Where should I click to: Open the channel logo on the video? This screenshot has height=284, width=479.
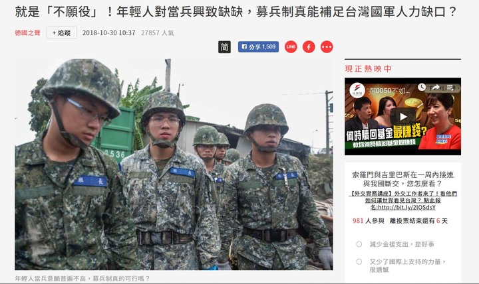[x=357, y=90]
